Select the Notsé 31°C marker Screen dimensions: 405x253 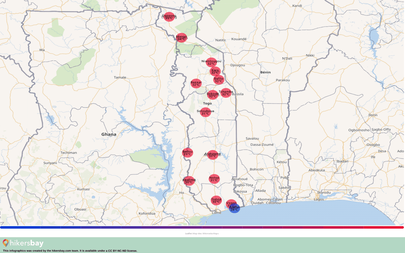point(214,179)
